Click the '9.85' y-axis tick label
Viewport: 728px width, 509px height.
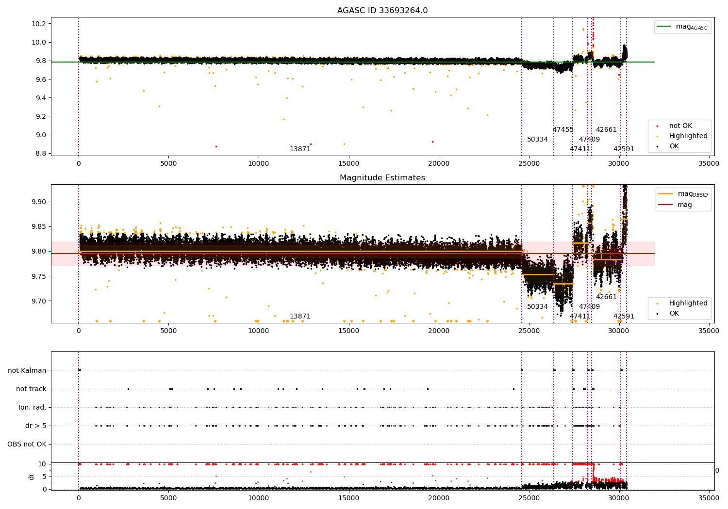pos(39,227)
